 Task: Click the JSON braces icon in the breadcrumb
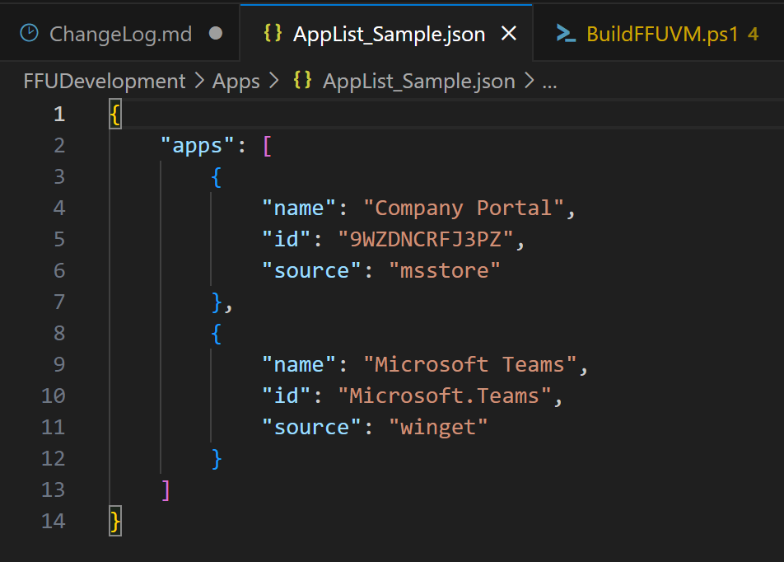click(x=302, y=80)
